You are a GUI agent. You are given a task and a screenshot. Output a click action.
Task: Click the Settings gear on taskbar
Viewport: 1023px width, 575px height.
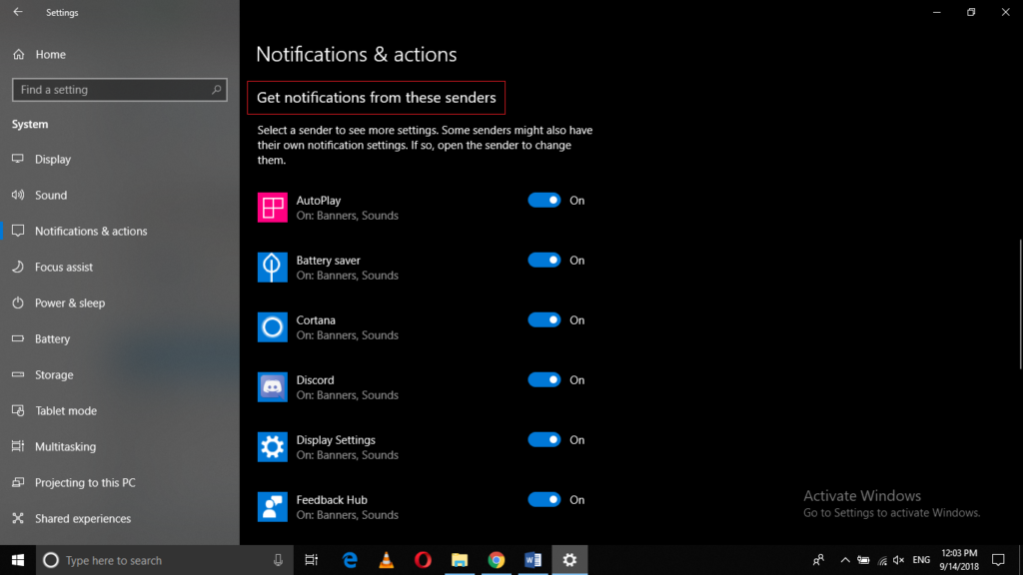coord(569,560)
